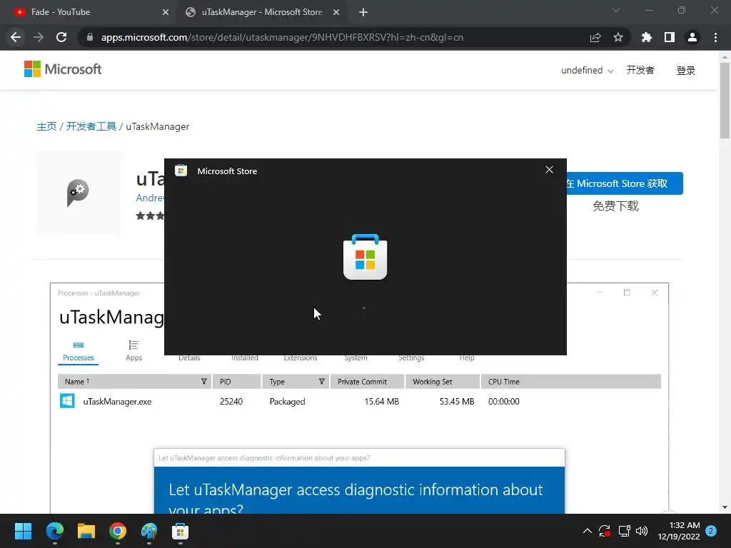Click the PID column header

(x=237, y=381)
